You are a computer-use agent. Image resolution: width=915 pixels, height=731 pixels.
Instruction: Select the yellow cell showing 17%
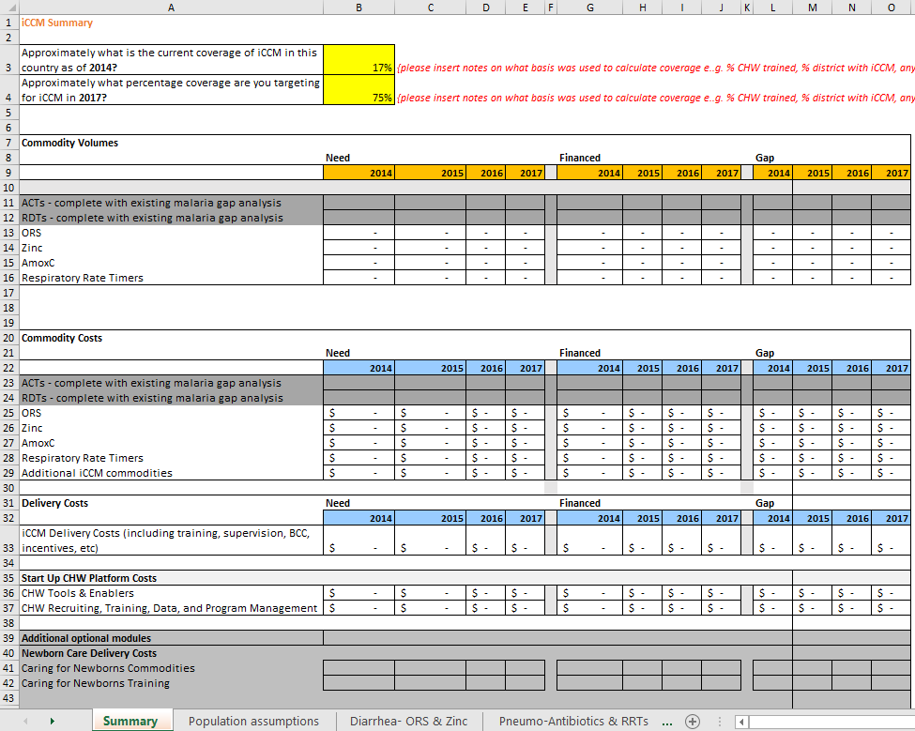click(358, 60)
